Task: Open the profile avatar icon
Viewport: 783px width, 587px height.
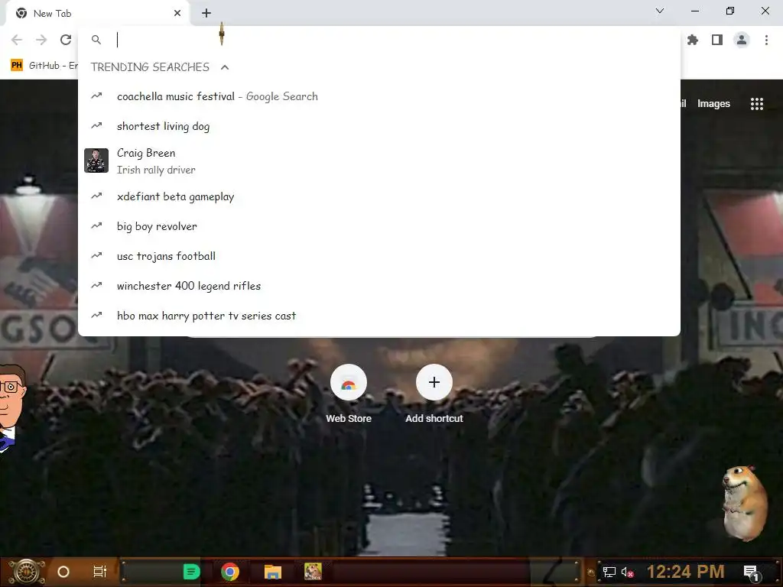Action: coord(742,40)
